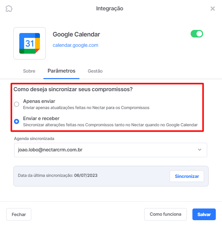The height and width of the screenshot is (225, 222).
Task: Select the Apenas enviar radio button
Action: [x=17, y=104]
